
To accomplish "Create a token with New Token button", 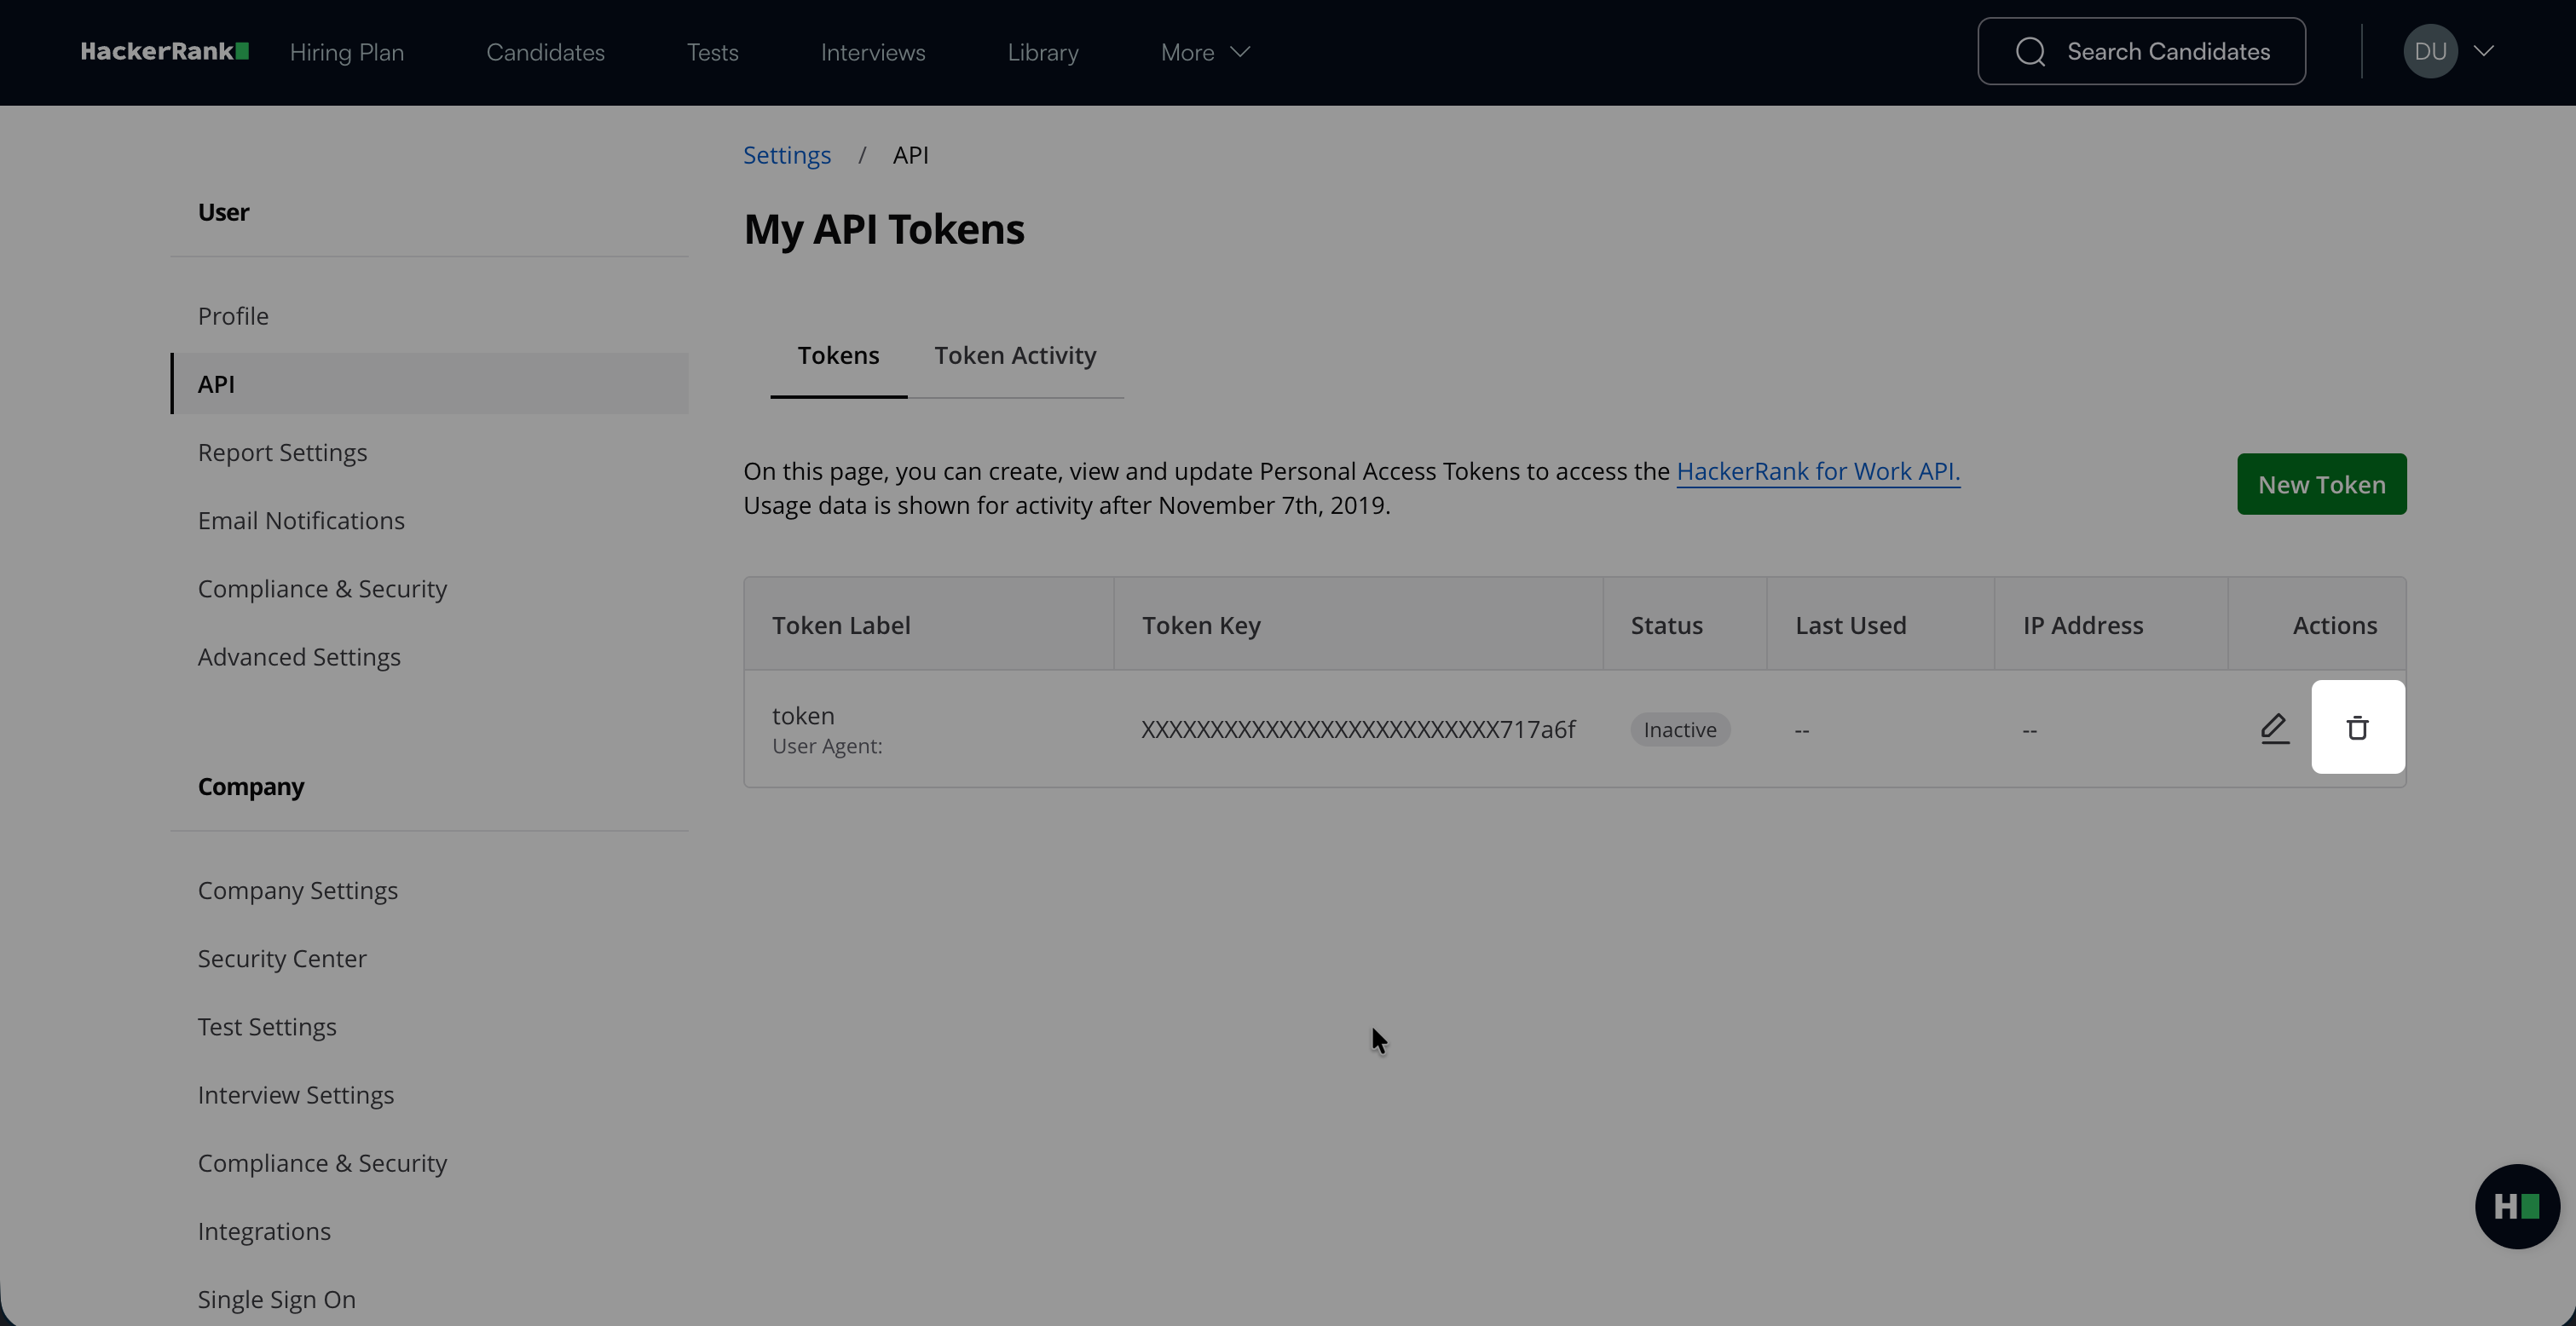I will (x=2321, y=484).
